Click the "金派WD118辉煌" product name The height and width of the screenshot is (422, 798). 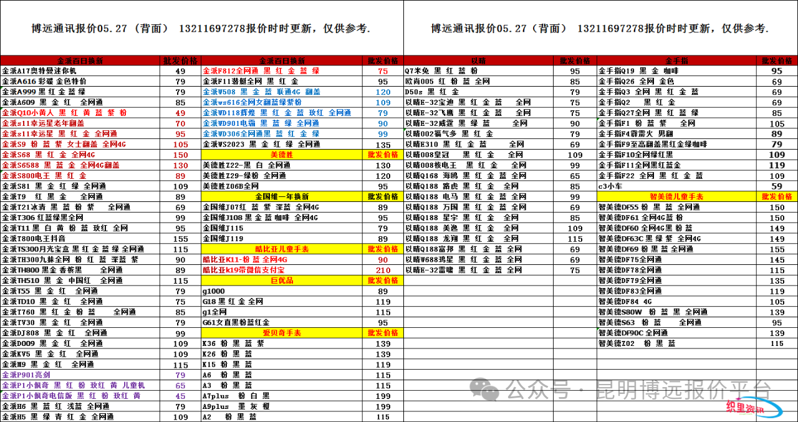pos(282,113)
